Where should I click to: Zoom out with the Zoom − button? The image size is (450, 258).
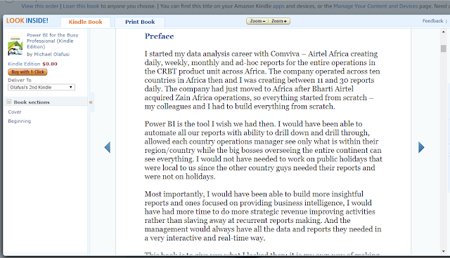(x=257, y=21)
